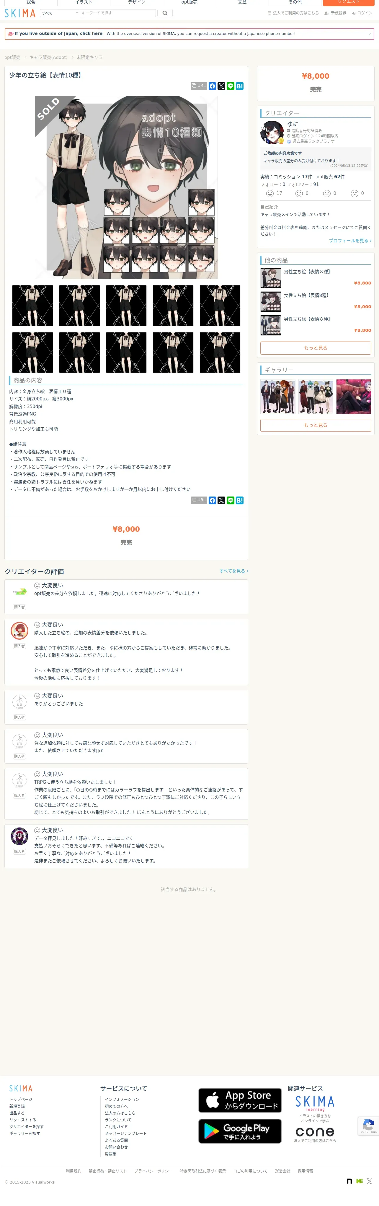This screenshot has height=1206, width=379.
Task: Focus the keyword search field
Action: 117,13
